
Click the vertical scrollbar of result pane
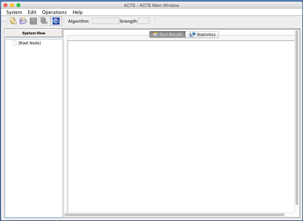[297, 117]
